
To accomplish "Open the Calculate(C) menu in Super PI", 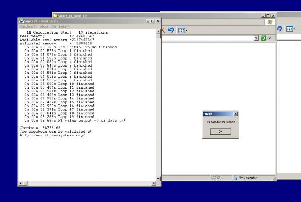I will 28,26.
